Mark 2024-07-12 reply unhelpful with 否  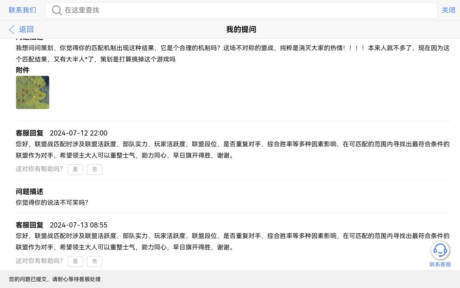click(95, 169)
